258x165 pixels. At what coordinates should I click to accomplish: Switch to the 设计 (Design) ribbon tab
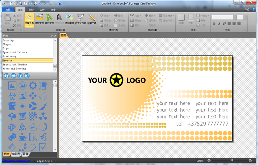point(42,10)
